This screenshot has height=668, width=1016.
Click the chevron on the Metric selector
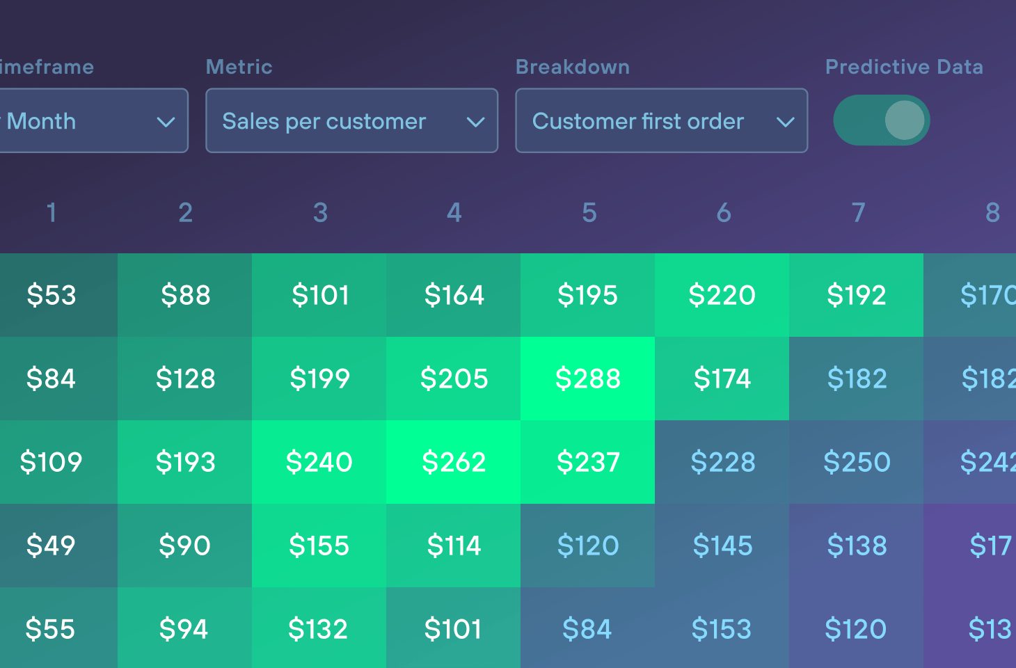[x=476, y=122]
